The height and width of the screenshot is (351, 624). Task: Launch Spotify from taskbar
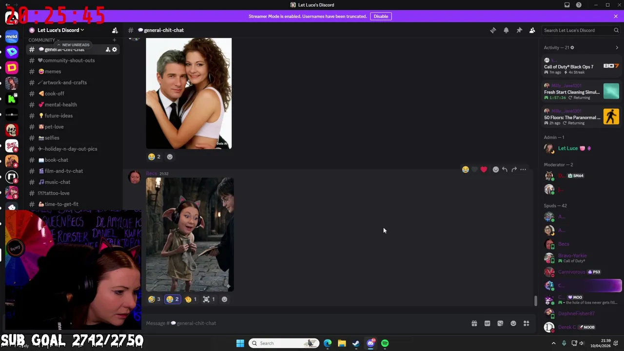pos(385,343)
